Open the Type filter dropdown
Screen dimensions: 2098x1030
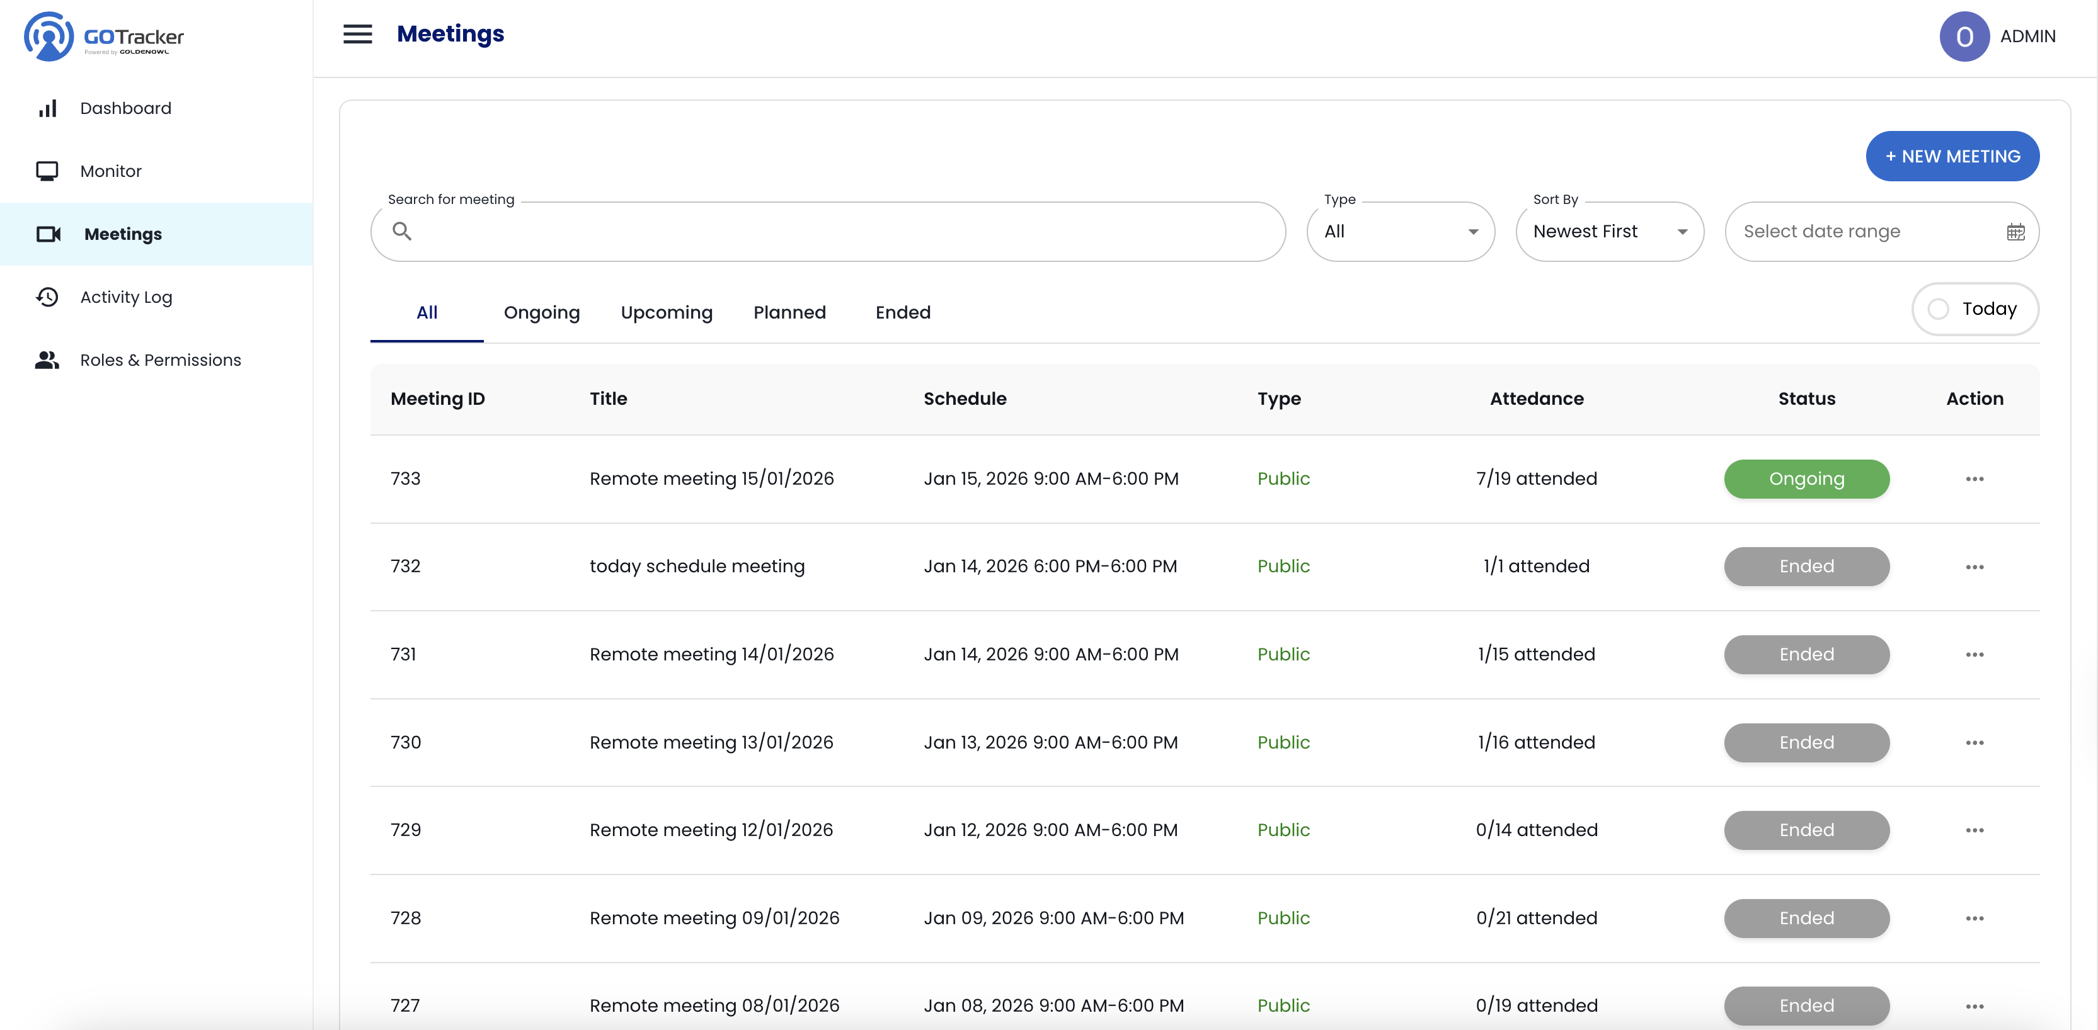coord(1401,231)
